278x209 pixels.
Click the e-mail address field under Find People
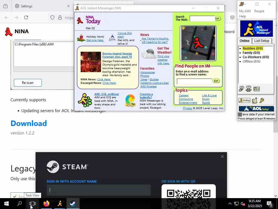click(x=194, y=81)
